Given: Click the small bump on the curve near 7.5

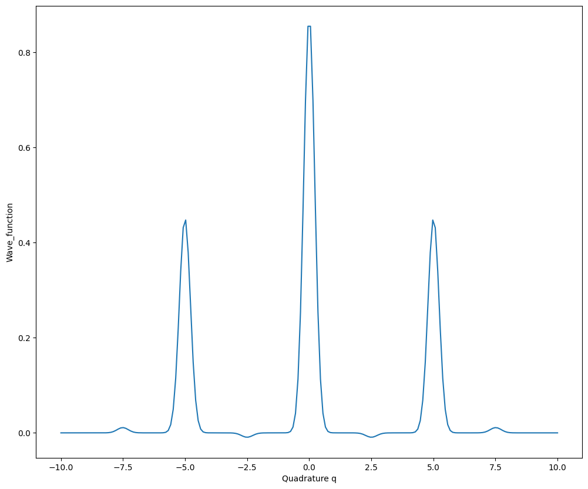Looking at the screenshot, I should 496,428.
